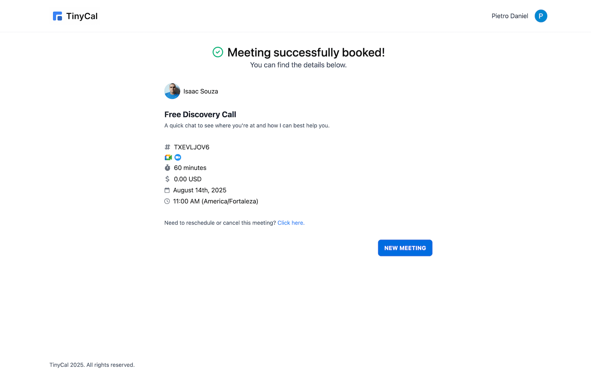Screen dimensions: 591x379
Task: Click the green success checkmark icon
Action: (218, 52)
